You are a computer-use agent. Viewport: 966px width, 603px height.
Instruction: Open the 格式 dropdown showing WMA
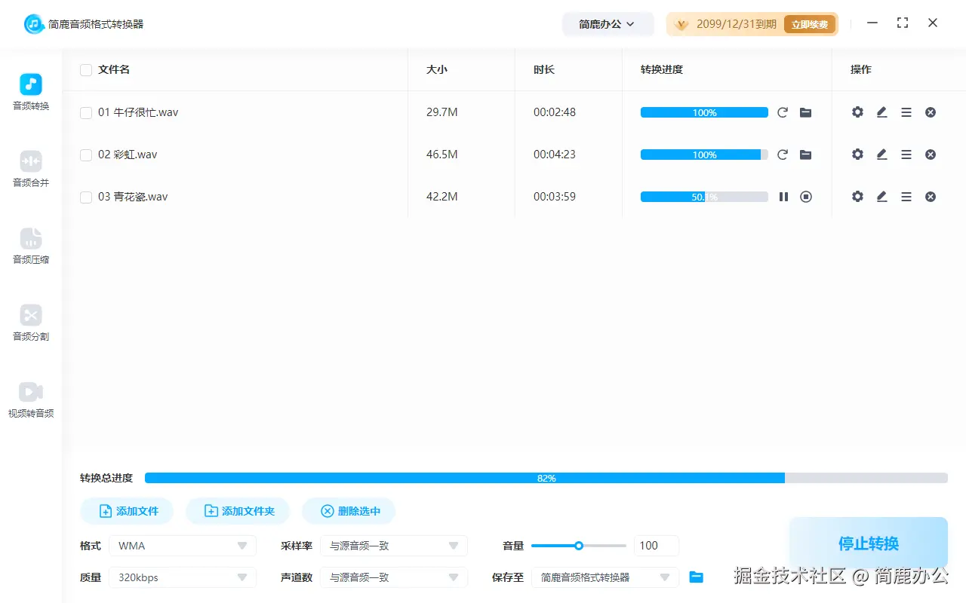click(182, 545)
